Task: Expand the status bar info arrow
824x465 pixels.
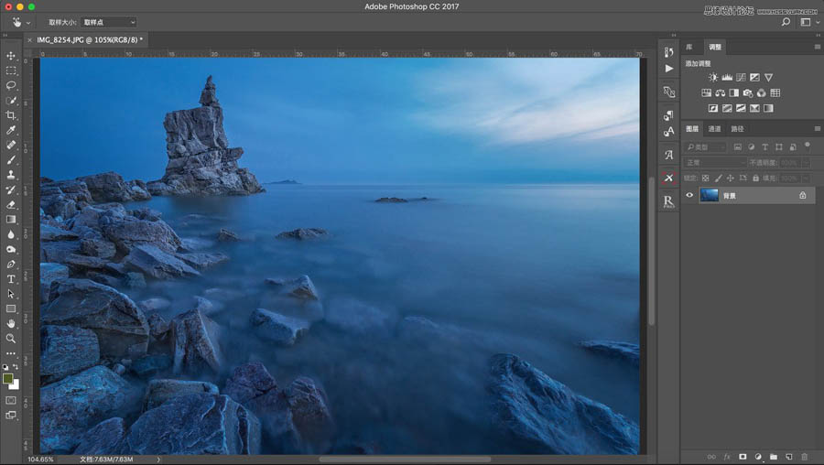Action: coord(158,460)
